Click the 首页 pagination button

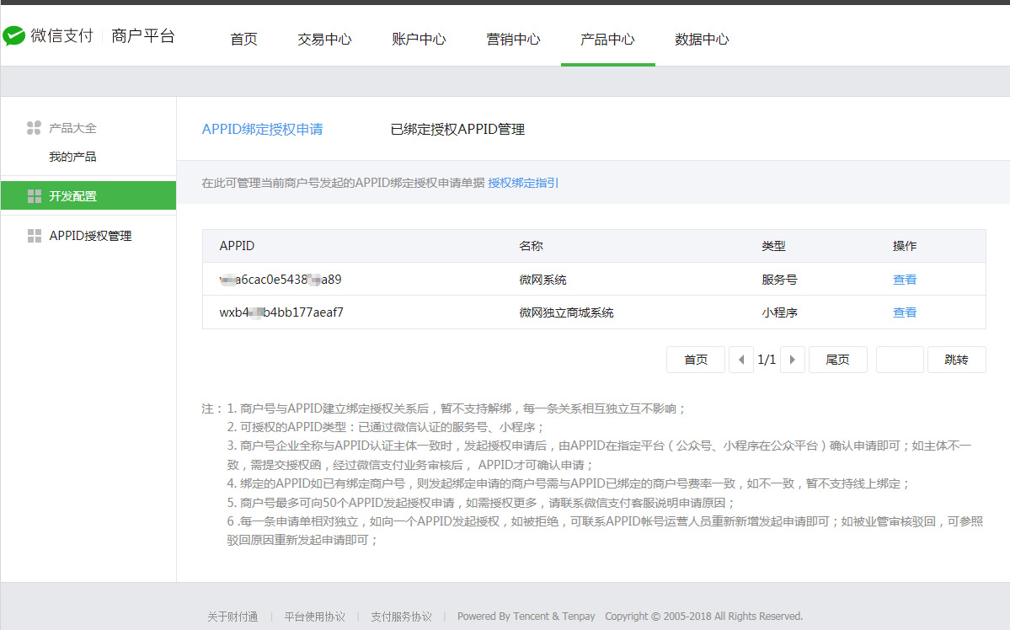pos(696,360)
